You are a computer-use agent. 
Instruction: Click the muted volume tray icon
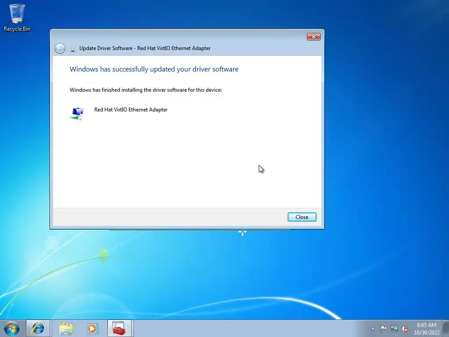[x=405, y=329]
